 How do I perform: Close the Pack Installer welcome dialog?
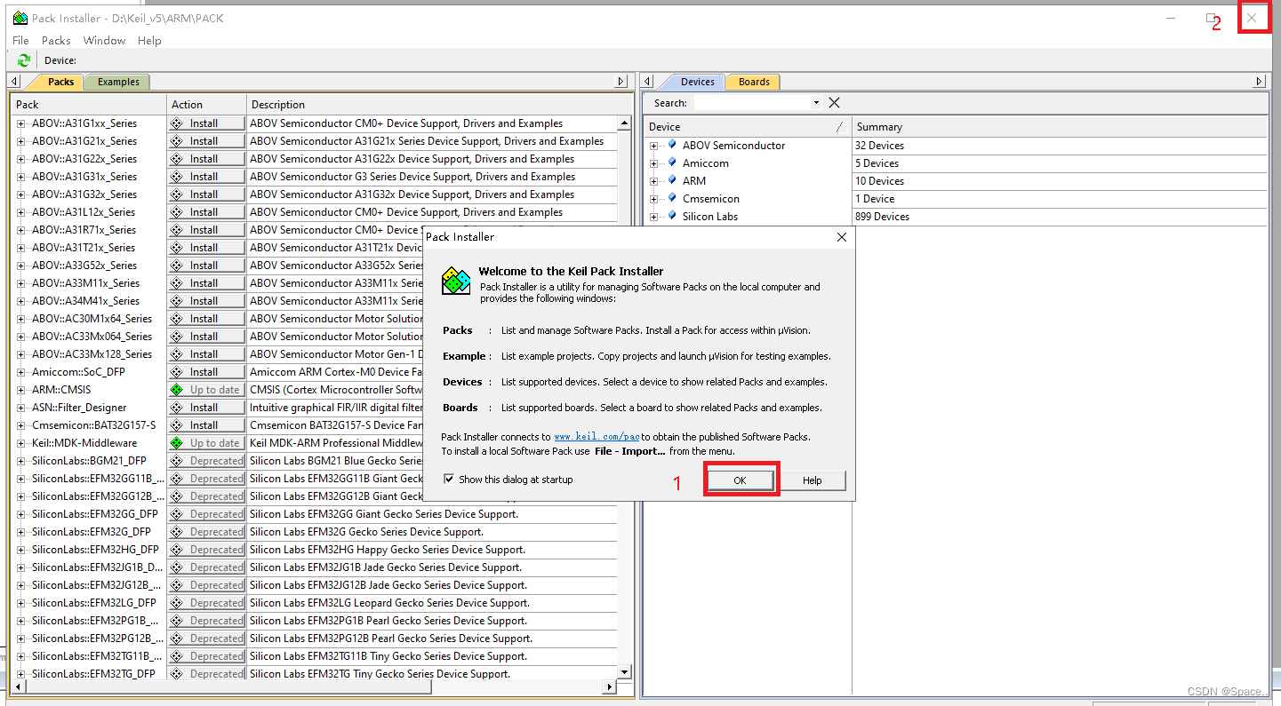[x=842, y=237]
